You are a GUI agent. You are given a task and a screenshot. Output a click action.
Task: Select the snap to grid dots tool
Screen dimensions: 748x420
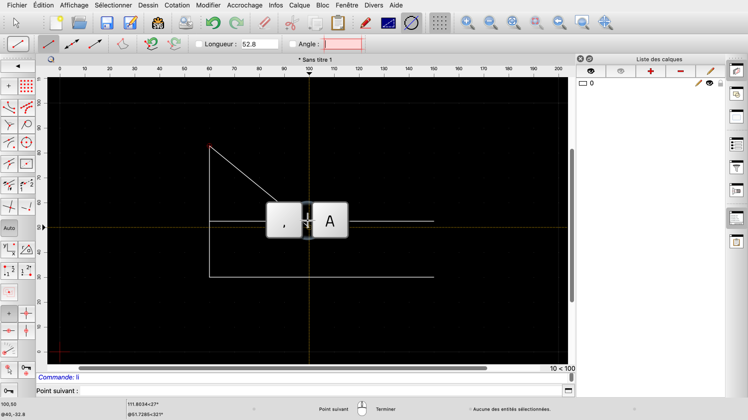click(26, 86)
